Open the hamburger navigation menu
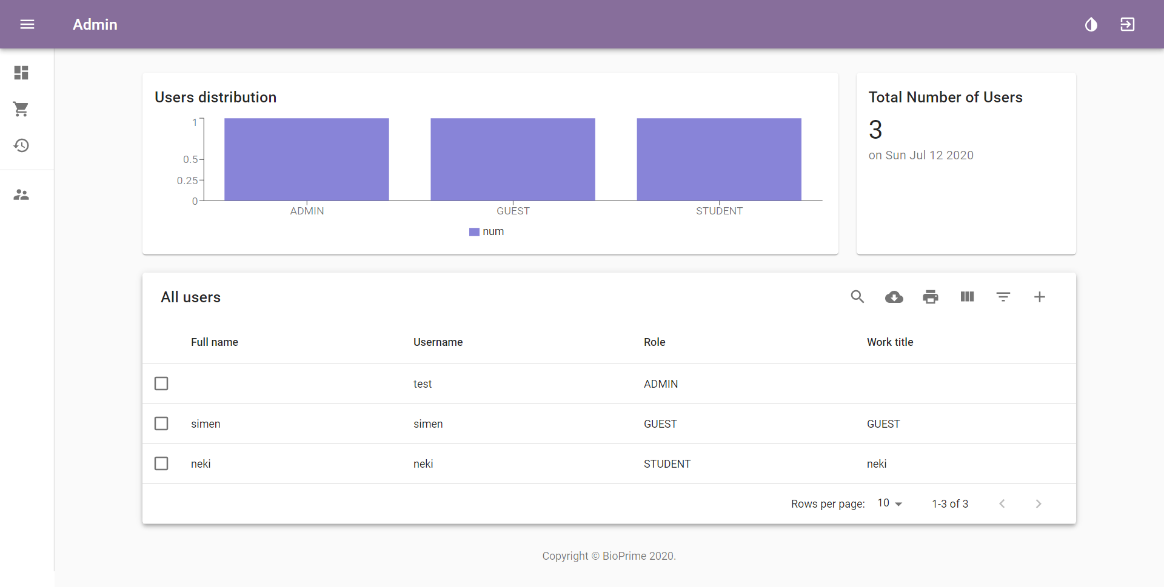1164x587 pixels. tap(27, 24)
